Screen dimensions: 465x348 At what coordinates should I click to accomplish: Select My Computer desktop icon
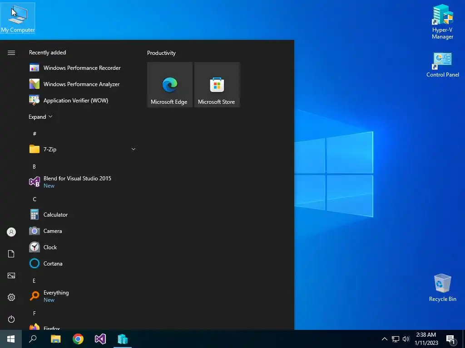point(18,18)
